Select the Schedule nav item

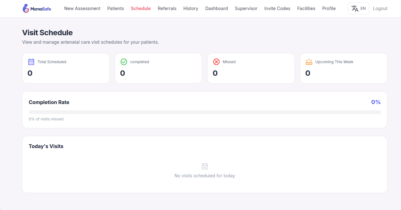(141, 8)
